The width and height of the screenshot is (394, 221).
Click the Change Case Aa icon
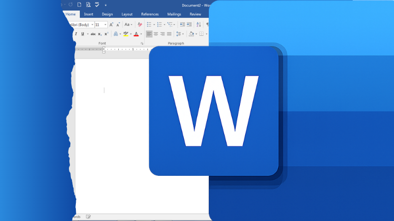pos(127,25)
